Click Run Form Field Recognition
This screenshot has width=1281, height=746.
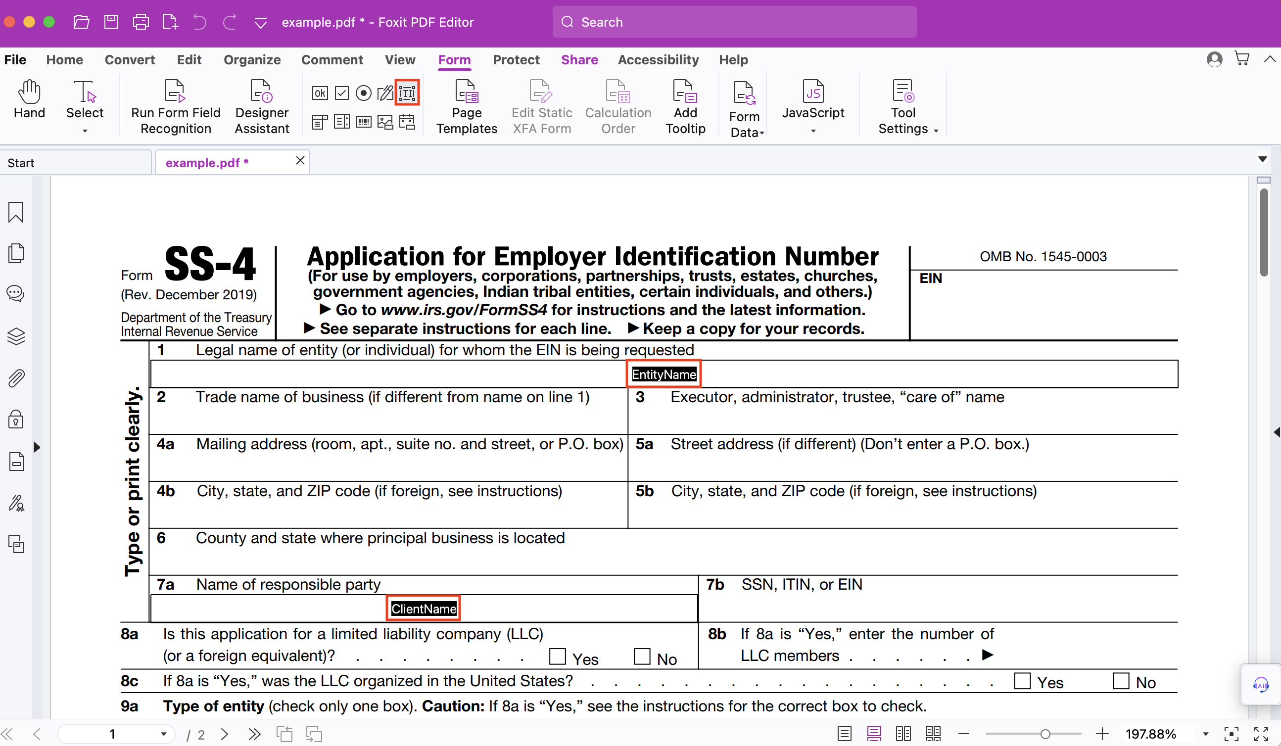coord(175,107)
